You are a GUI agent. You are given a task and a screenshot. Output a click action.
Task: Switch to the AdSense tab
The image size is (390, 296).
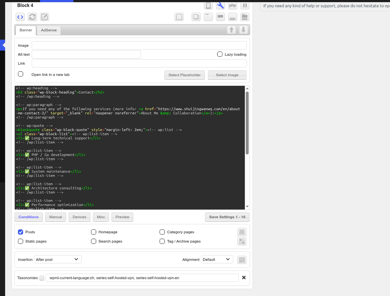tap(49, 30)
